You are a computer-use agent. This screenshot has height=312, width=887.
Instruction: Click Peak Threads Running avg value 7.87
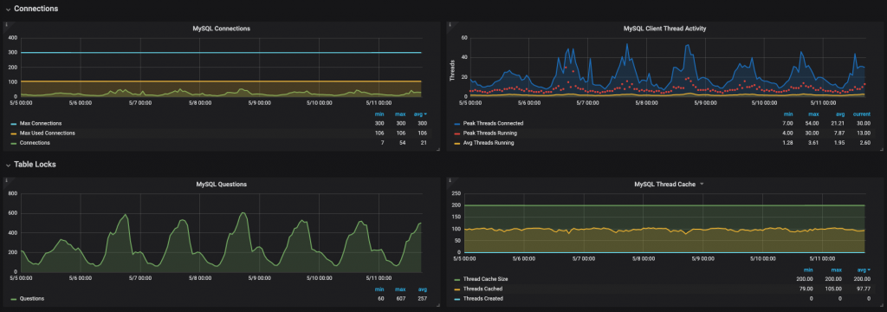click(x=838, y=133)
